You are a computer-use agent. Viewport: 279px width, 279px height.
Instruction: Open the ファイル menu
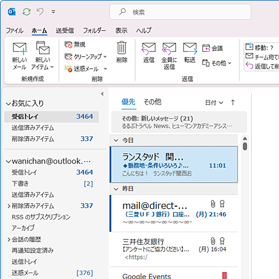[15, 30]
